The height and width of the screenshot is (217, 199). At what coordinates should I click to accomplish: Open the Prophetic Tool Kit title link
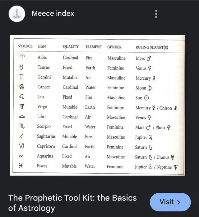click(72, 203)
